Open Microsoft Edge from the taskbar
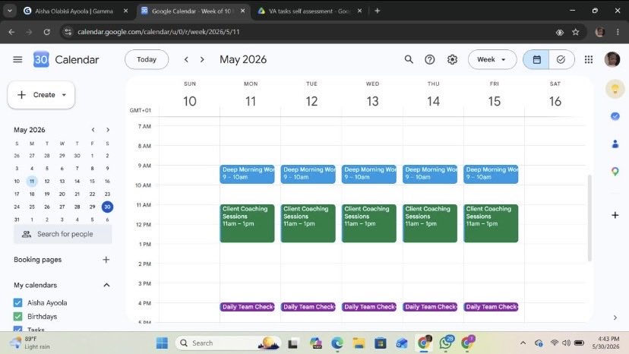This screenshot has width=629, height=354. tap(337, 343)
